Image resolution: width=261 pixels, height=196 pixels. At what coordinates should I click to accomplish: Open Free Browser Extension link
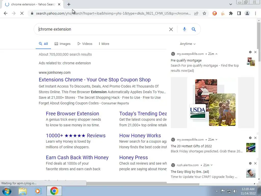72,114
